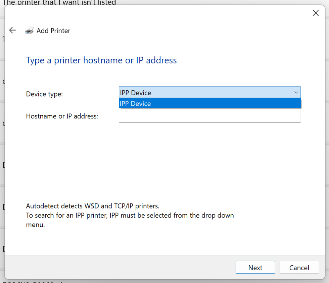This screenshot has width=329, height=283.
Task: Proceed to printer driver step via Next
Action: pos(255,268)
